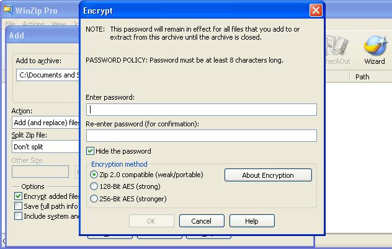Enable Save full path info option
This screenshot has width=392, height=249.
click(x=18, y=206)
